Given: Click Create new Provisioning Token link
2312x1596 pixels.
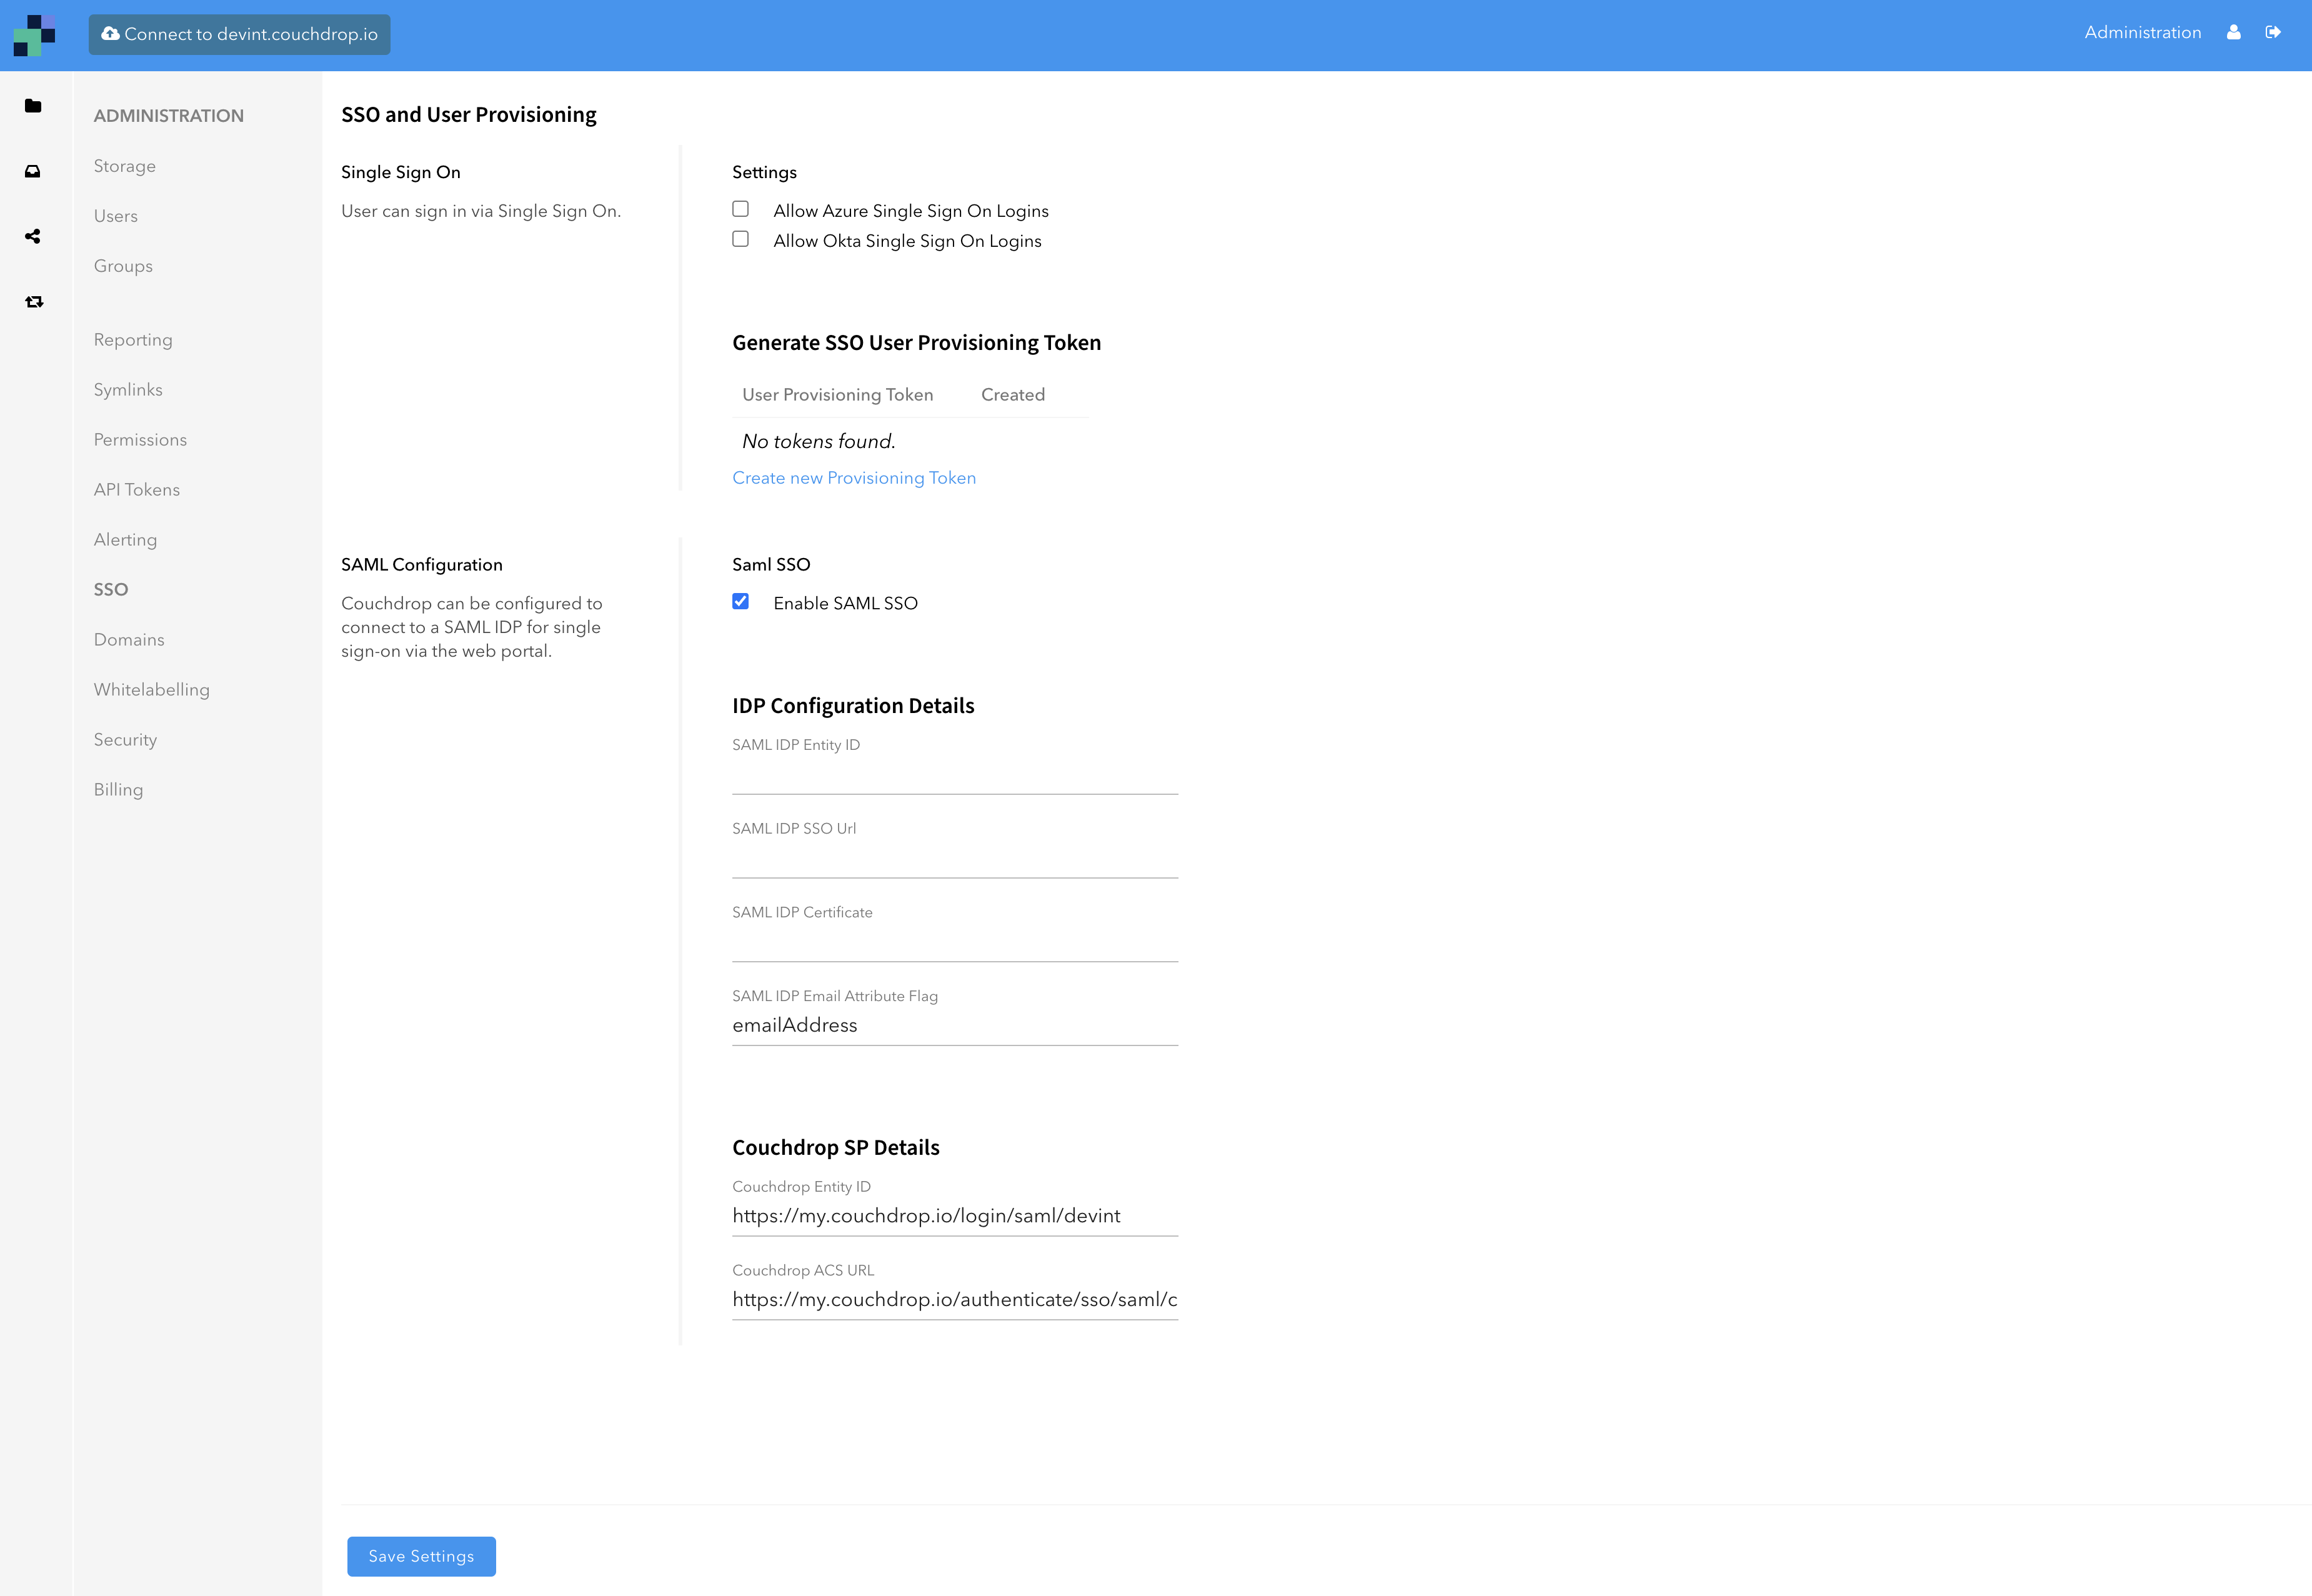Looking at the screenshot, I should (x=854, y=478).
